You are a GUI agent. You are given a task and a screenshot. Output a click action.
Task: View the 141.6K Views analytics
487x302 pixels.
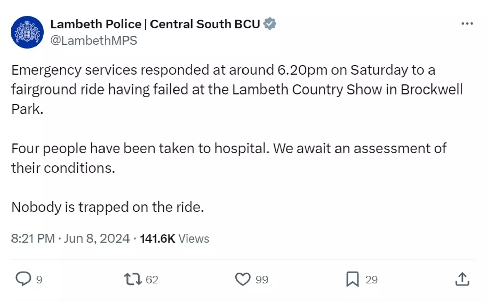click(175, 238)
